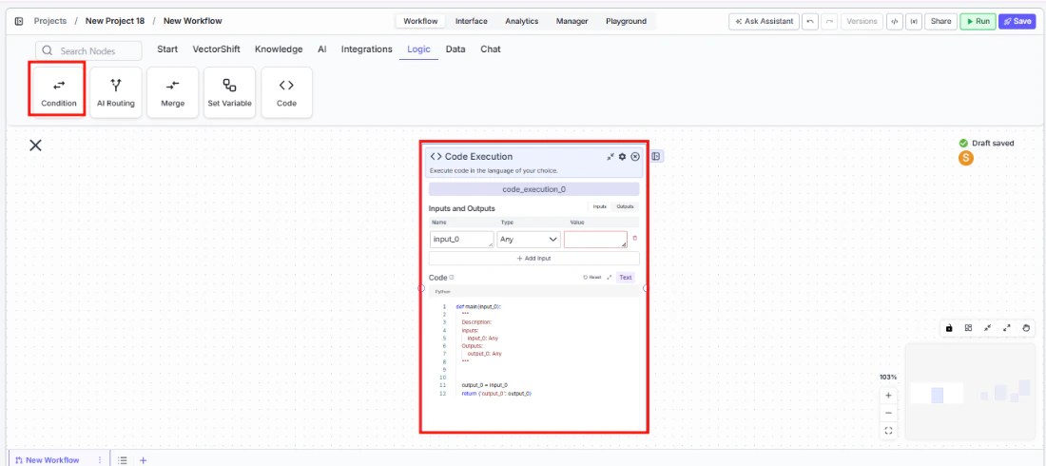Open the pipeline list icon at the bottom
Image resolution: width=1046 pixels, height=466 pixels.
click(x=123, y=460)
